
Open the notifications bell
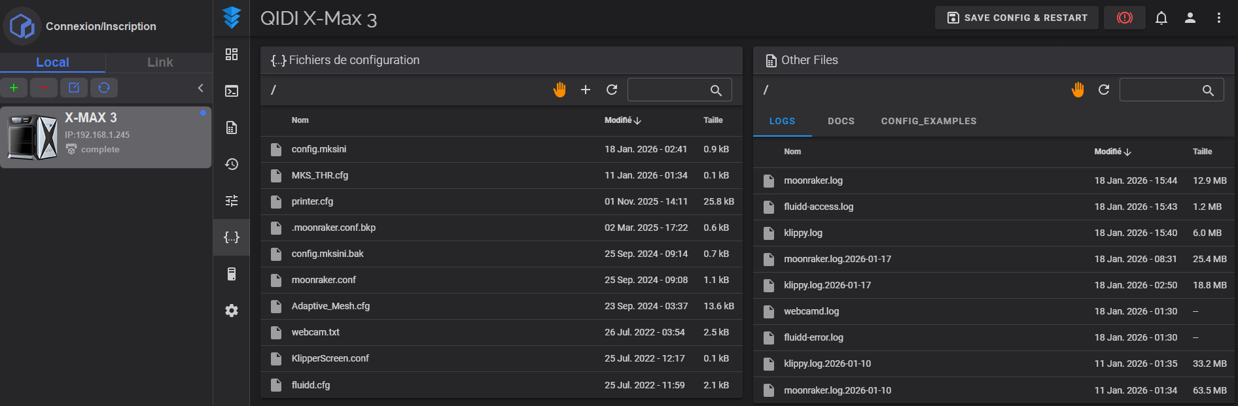coord(1161,18)
